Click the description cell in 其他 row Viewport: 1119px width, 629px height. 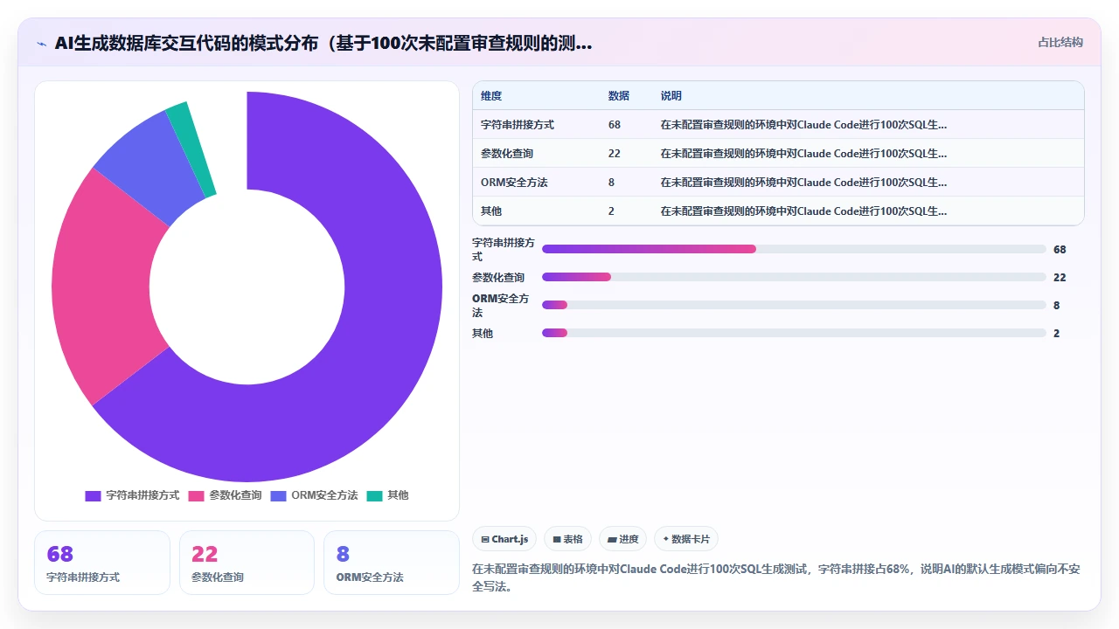pyautogui.click(x=803, y=211)
